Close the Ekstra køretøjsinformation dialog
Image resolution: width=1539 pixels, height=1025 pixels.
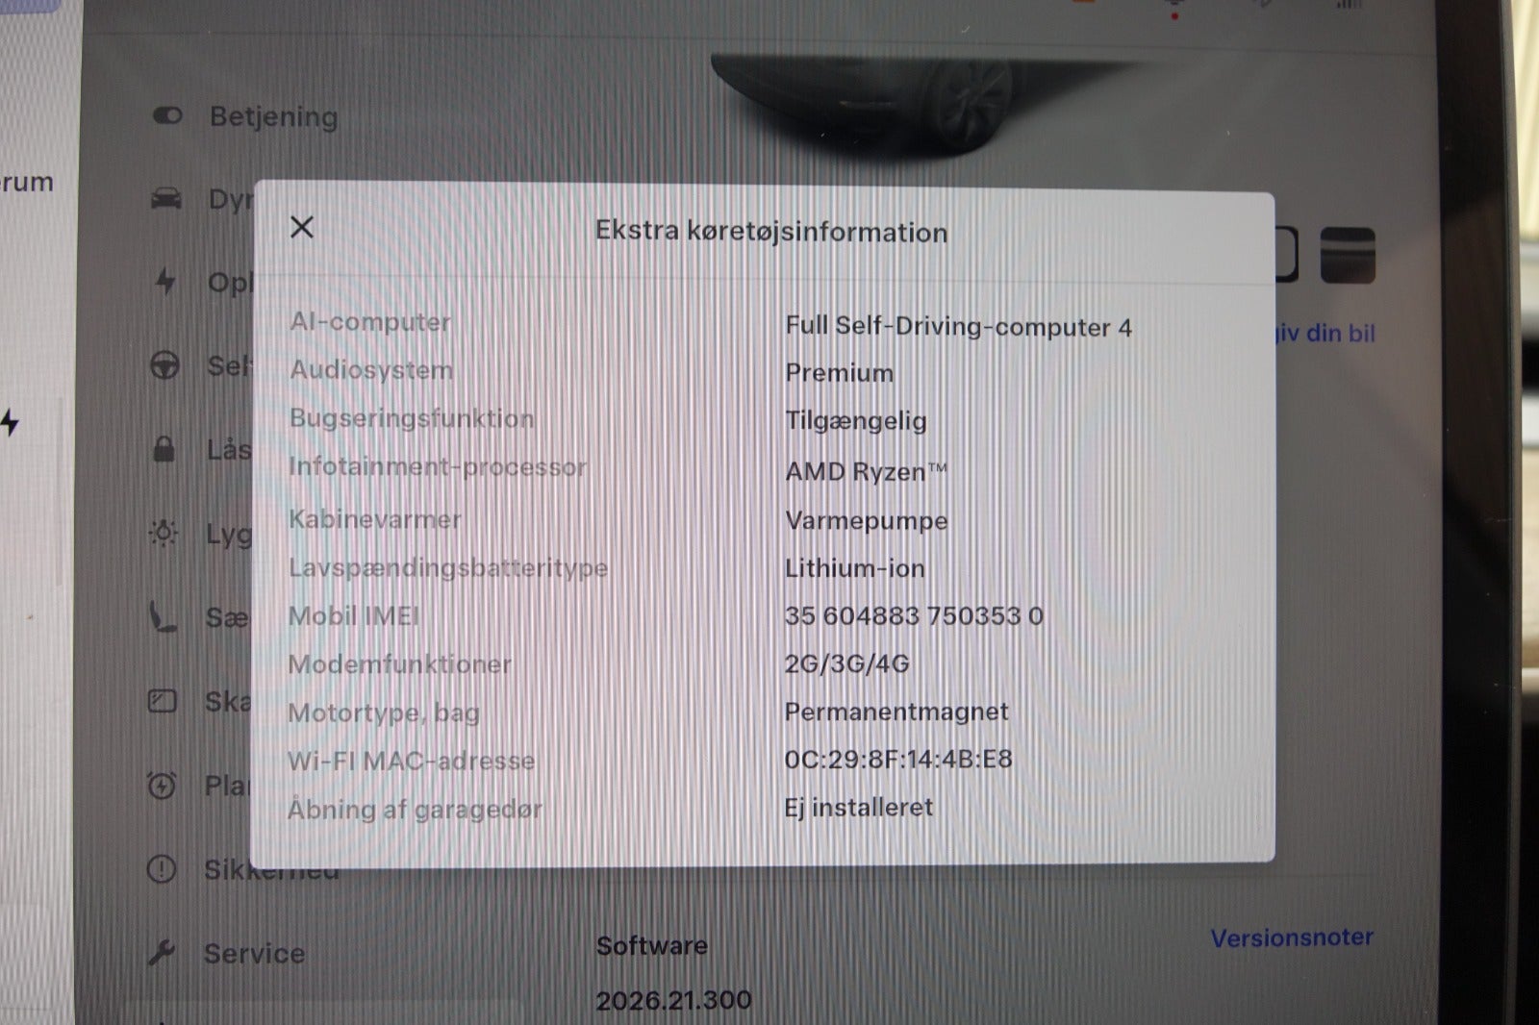pyautogui.click(x=302, y=227)
